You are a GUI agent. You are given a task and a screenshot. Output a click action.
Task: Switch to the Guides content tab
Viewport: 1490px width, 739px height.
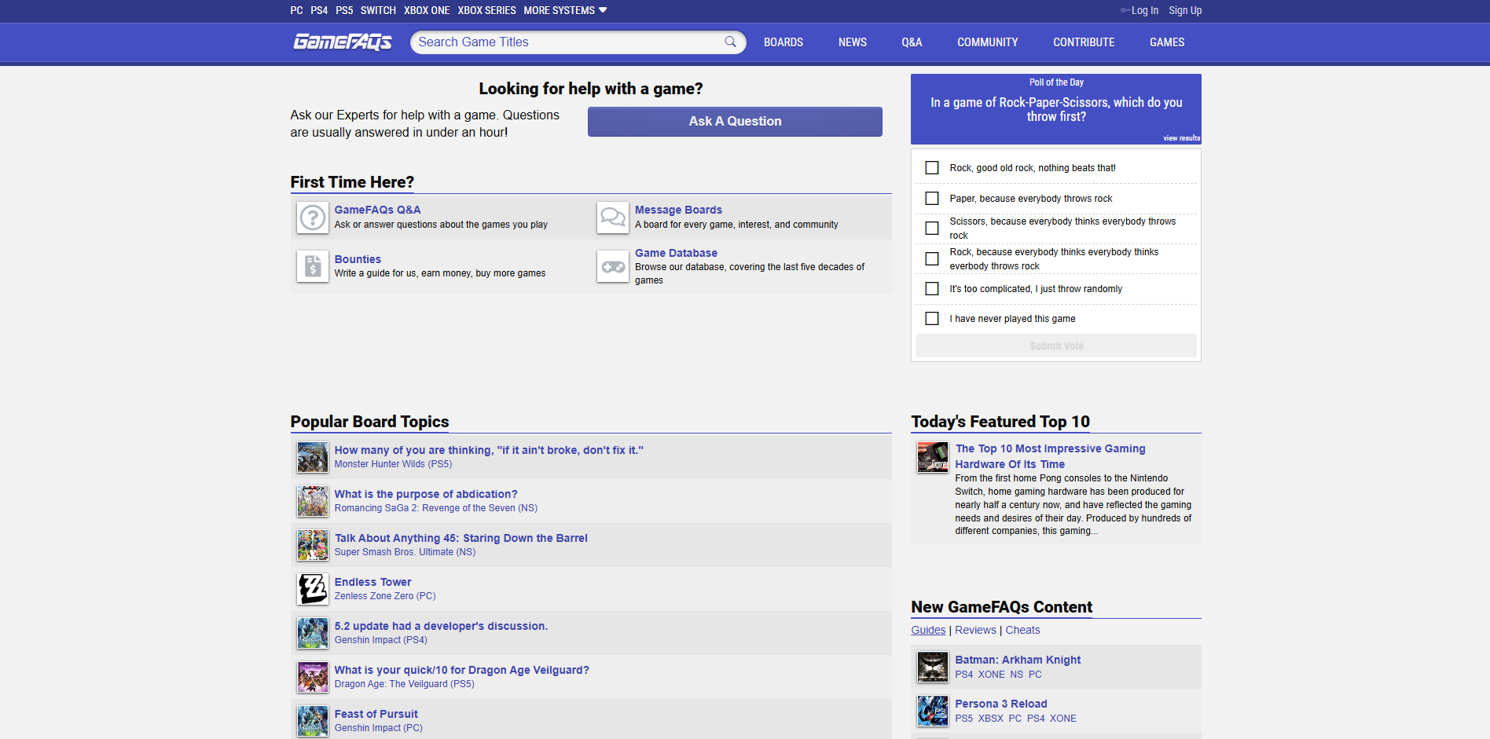click(x=928, y=630)
